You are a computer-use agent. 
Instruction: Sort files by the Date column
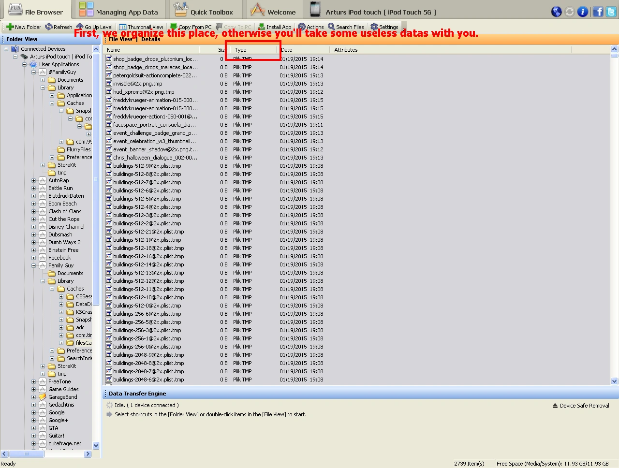[305, 50]
